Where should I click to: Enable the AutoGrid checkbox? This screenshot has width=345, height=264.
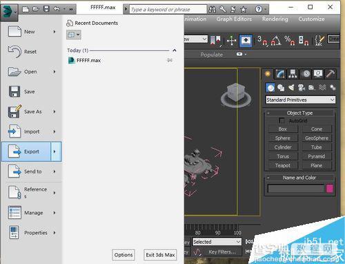click(x=282, y=120)
